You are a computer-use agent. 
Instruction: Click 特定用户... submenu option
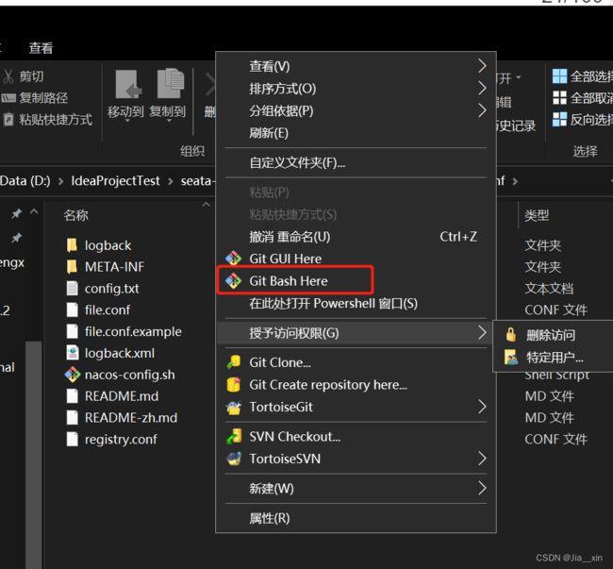[554, 357]
